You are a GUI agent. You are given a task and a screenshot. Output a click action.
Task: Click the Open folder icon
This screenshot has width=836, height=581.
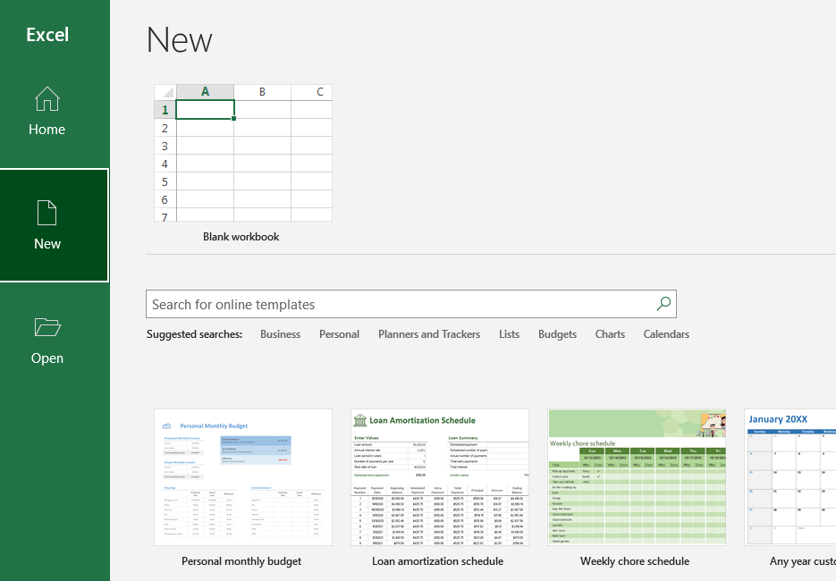click(47, 327)
